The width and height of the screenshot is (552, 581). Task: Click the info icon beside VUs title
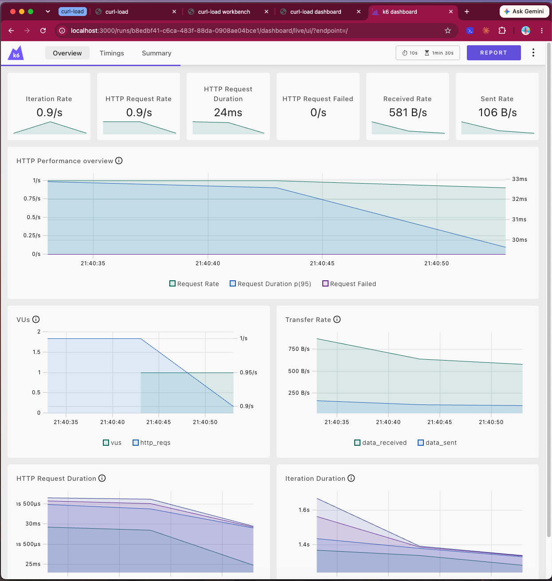[x=36, y=319]
